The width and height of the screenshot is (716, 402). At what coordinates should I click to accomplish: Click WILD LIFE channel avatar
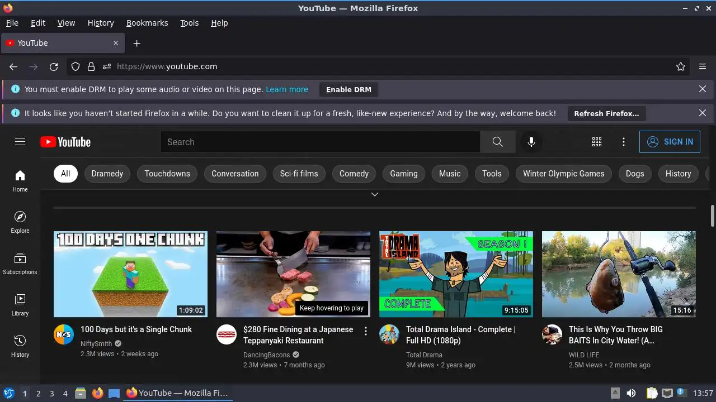click(x=552, y=334)
